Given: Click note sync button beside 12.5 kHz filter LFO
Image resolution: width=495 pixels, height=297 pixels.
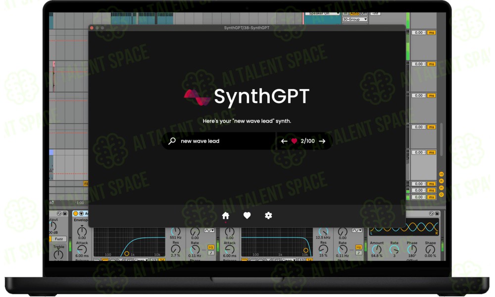Looking at the screenshot, I should (x=358, y=253).
